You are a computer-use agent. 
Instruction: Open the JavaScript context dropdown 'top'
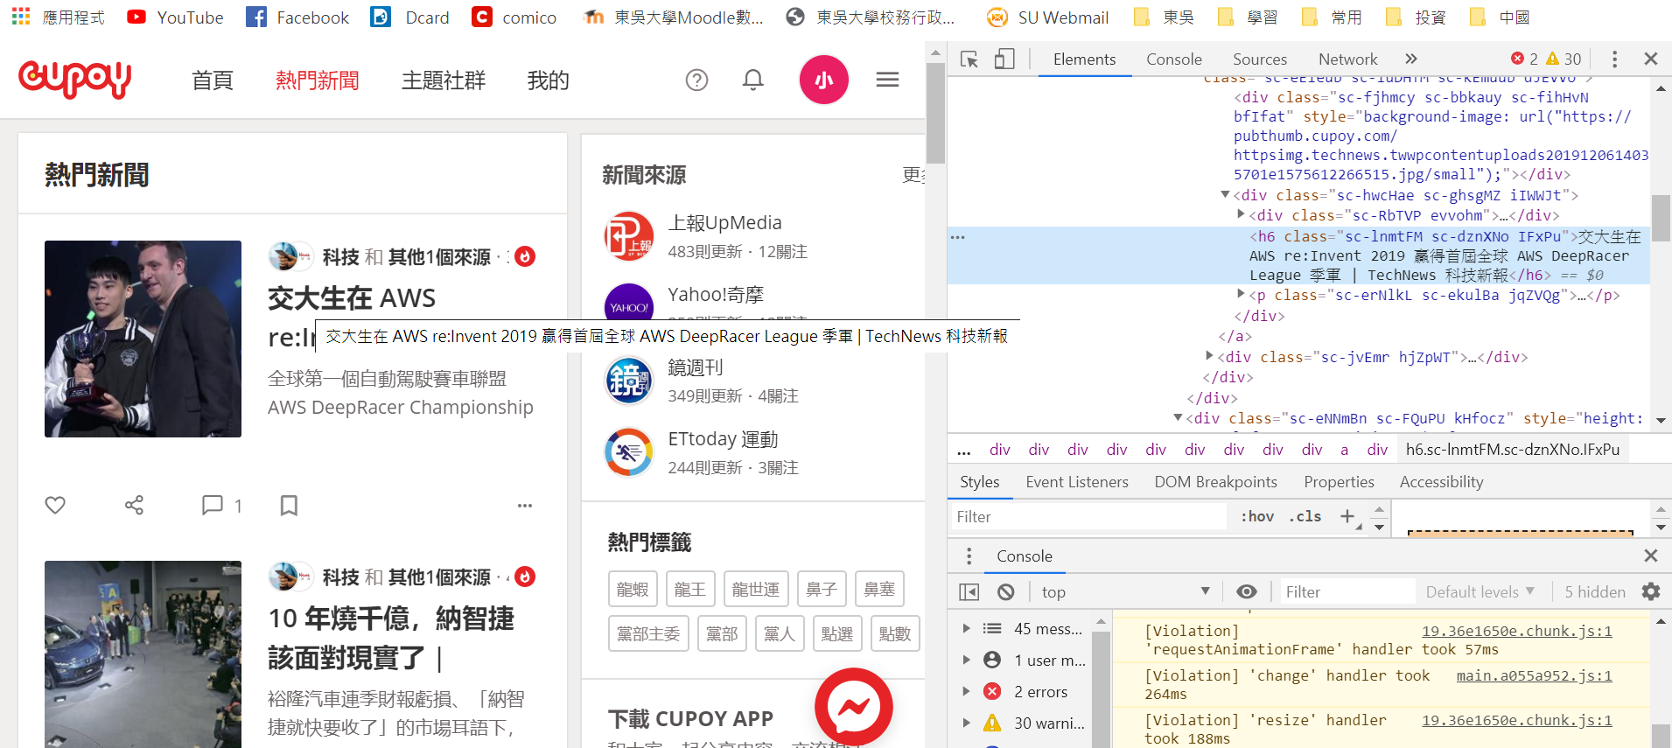(x=1125, y=592)
